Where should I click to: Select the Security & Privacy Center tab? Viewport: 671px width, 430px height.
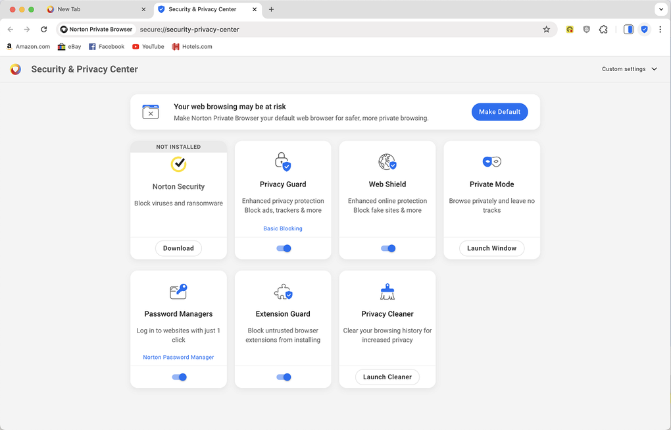(x=204, y=10)
